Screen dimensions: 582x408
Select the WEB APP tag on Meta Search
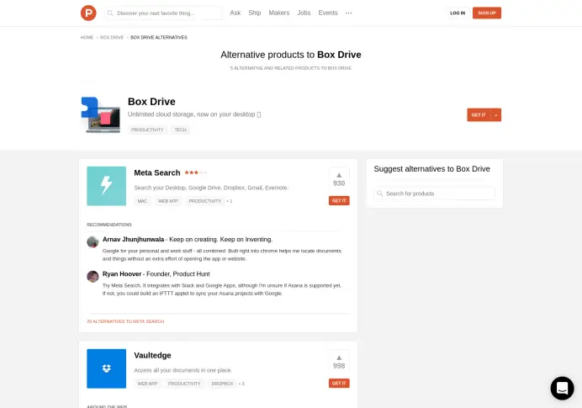pos(167,201)
